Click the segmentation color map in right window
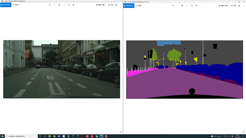 184,69
